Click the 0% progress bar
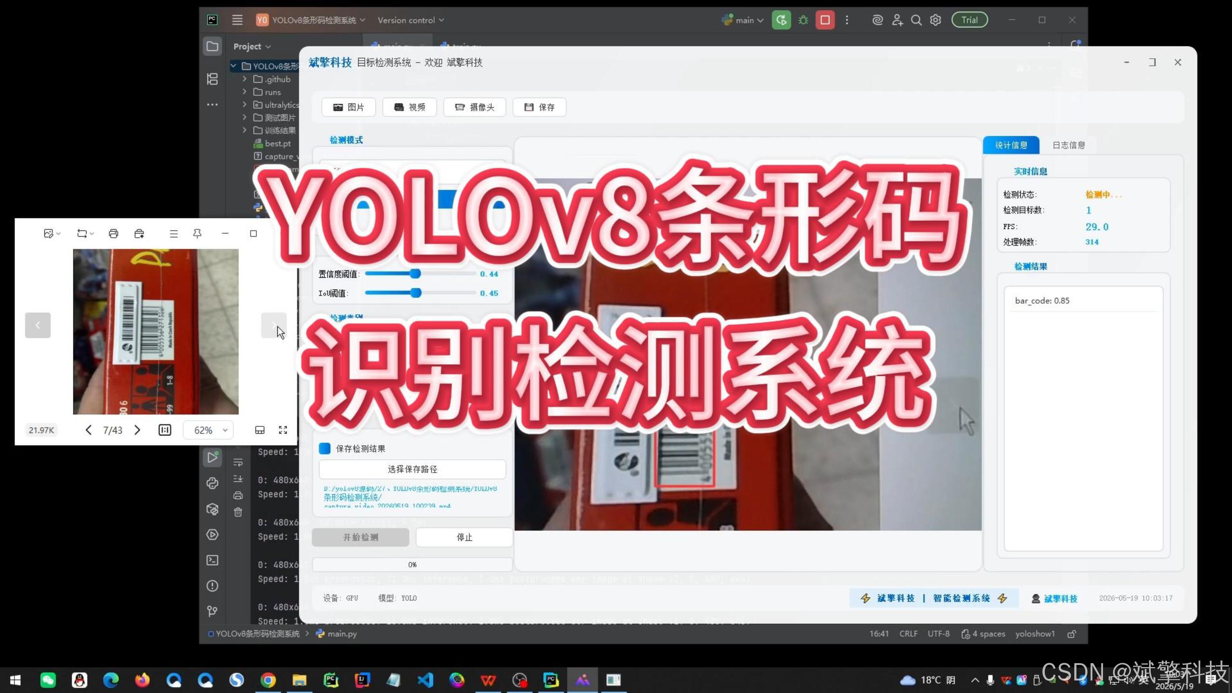 tap(412, 565)
